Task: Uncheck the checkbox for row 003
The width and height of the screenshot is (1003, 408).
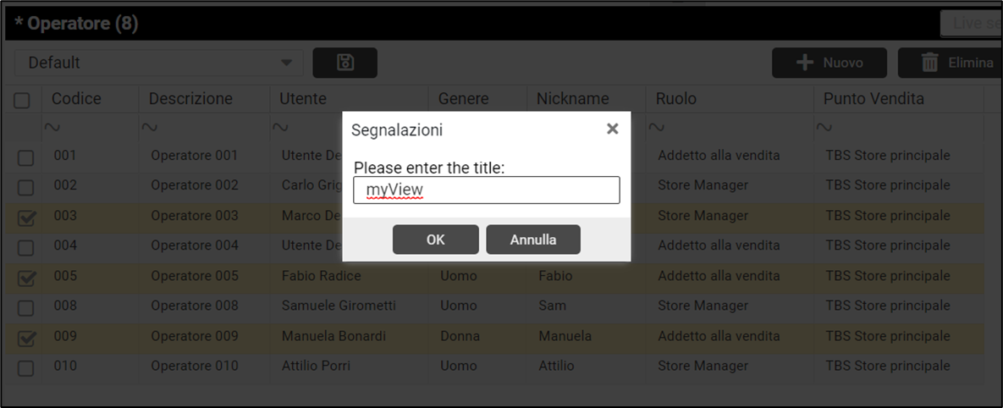Action: pyautogui.click(x=26, y=218)
